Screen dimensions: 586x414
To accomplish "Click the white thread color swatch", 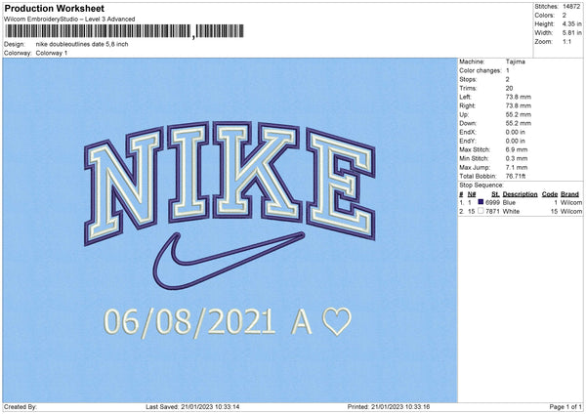I will click(481, 211).
